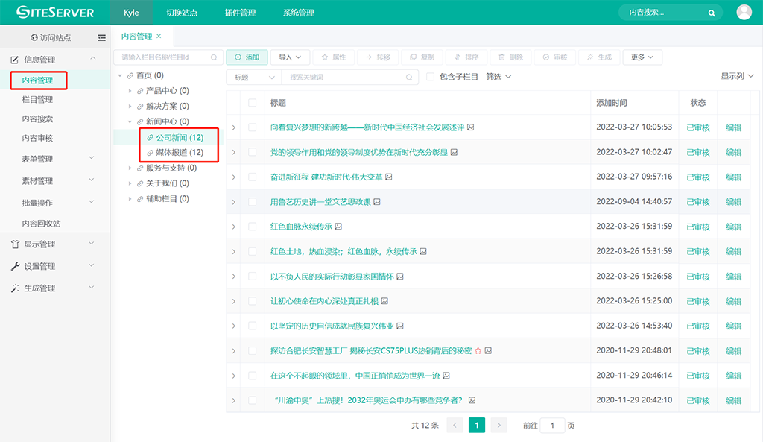Open the user avatar menu
The width and height of the screenshot is (763, 442).
(744, 12)
